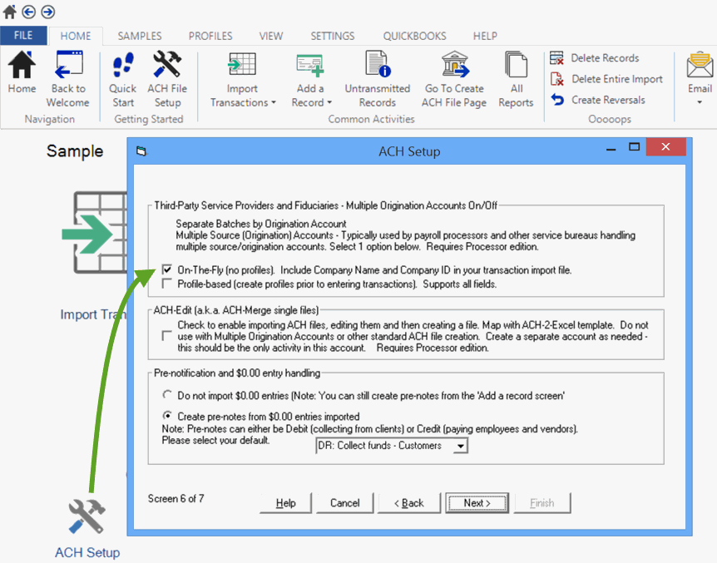Image resolution: width=717 pixels, height=563 pixels.
Task: Uncheck the On-The-Fly (no profiles) option
Action: (x=168, y=270)
